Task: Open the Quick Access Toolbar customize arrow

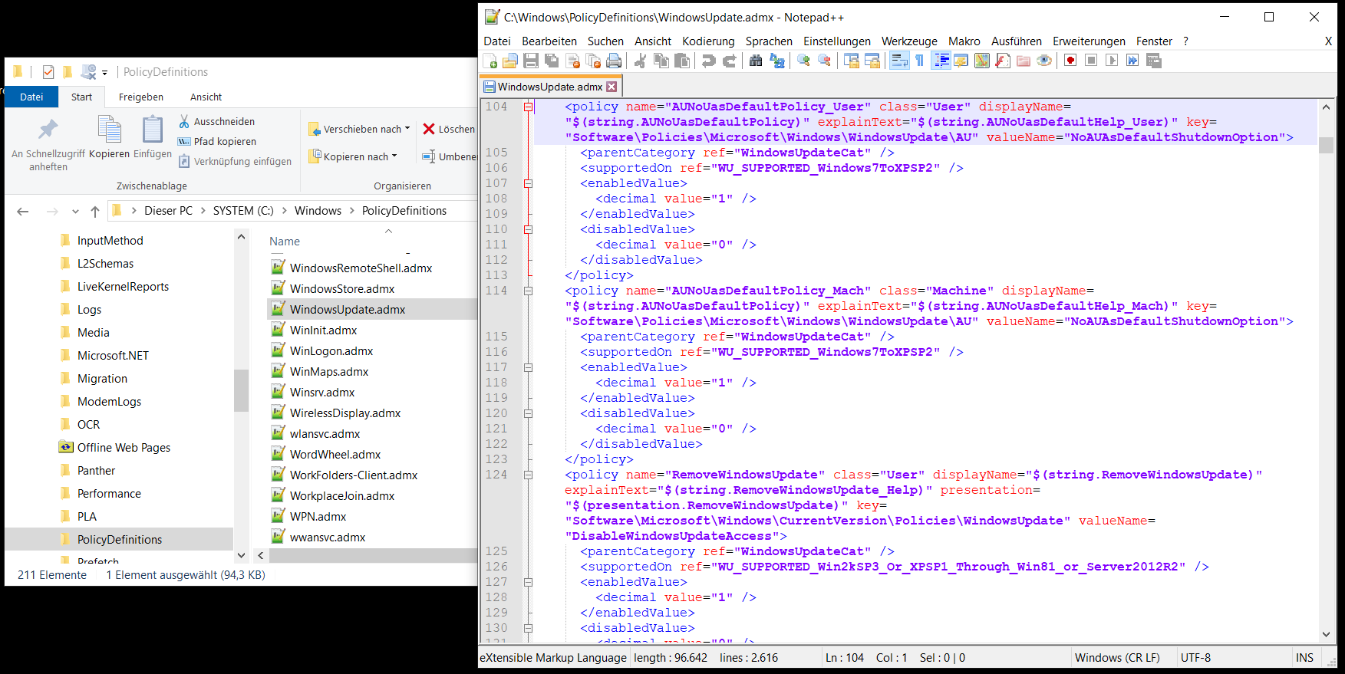Action: pyautogui.click(x=105, y=73)
